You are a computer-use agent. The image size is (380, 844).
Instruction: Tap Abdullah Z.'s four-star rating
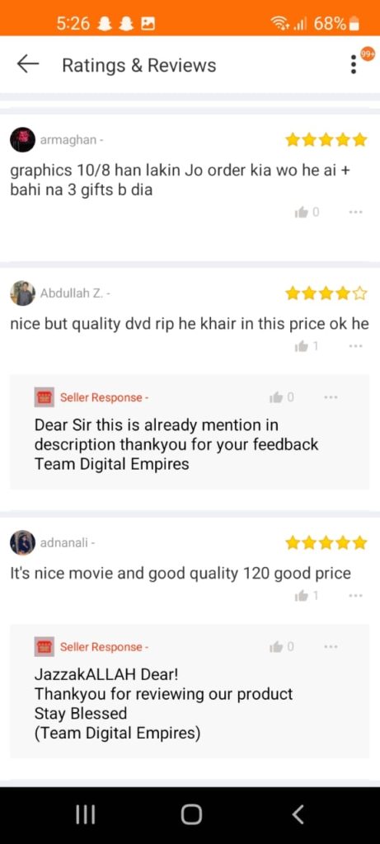[x=326, y=293]
